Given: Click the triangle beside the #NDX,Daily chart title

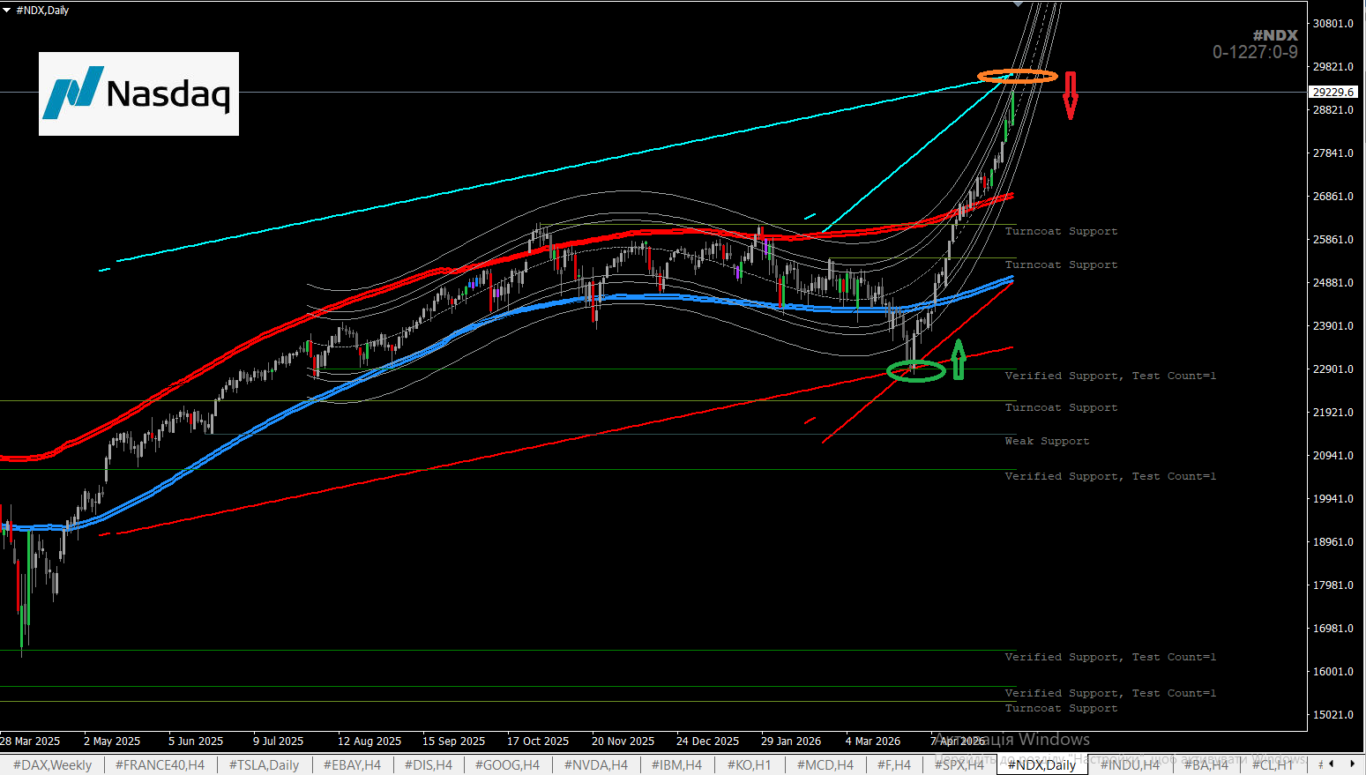Looking at the screenshot, I should point(8,11).
